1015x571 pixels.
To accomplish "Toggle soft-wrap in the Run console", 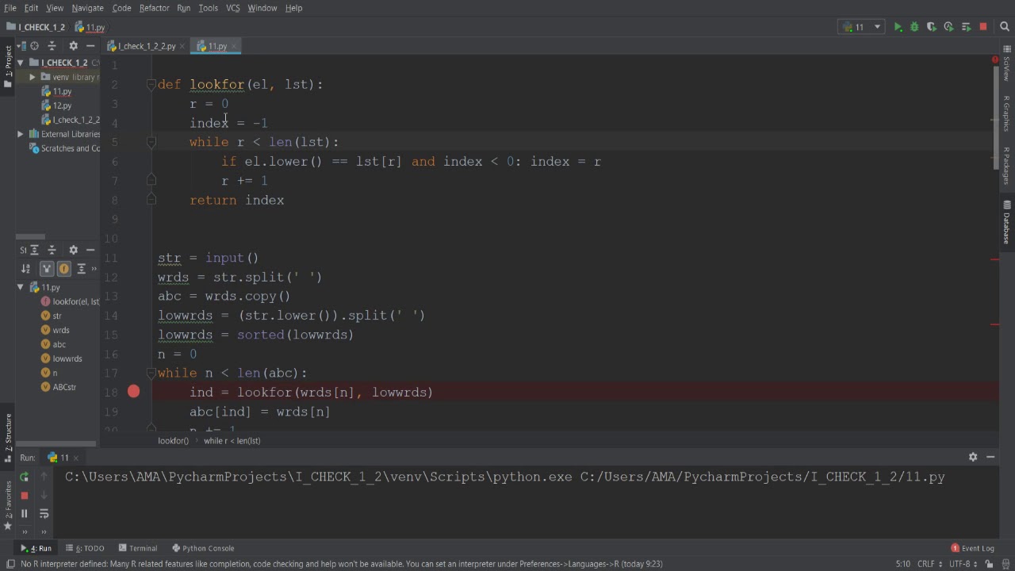I will pyautogui.click(x=44, y=513).
